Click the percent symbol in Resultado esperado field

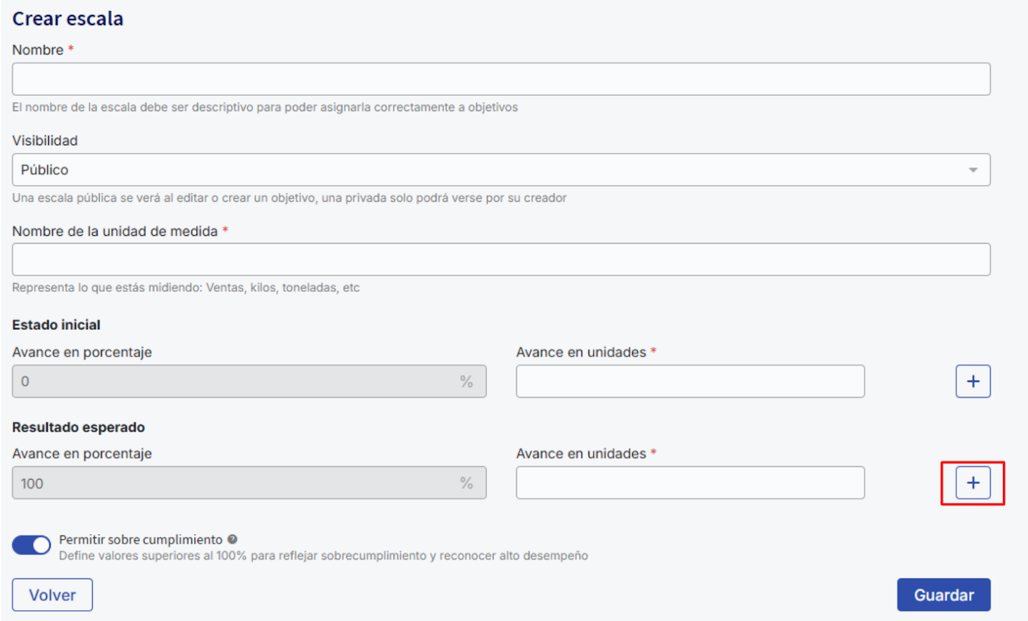(x=466, y=483)
